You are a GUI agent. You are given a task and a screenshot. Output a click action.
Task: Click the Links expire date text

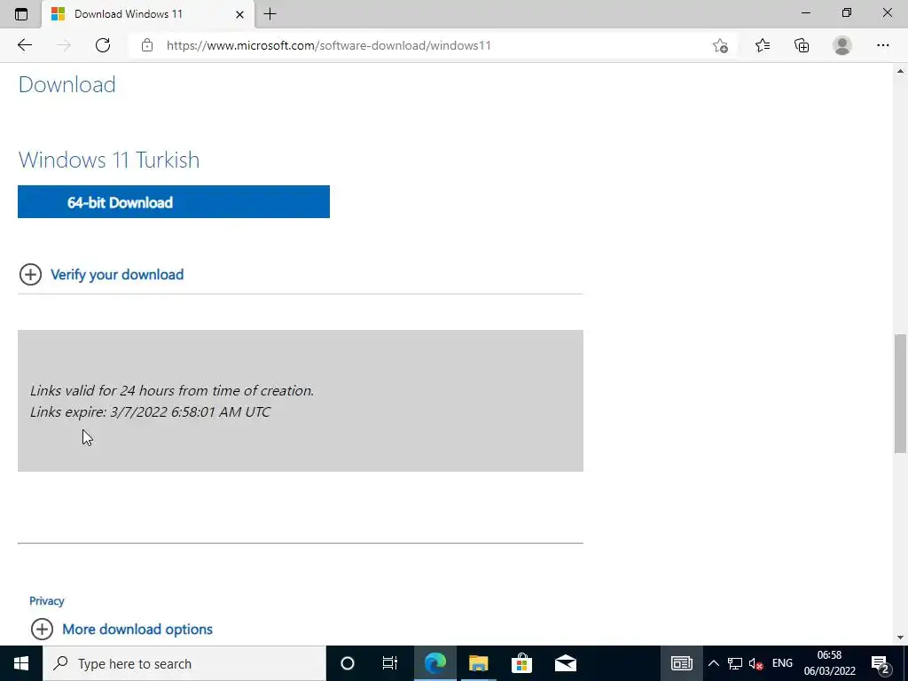(150, 411)
